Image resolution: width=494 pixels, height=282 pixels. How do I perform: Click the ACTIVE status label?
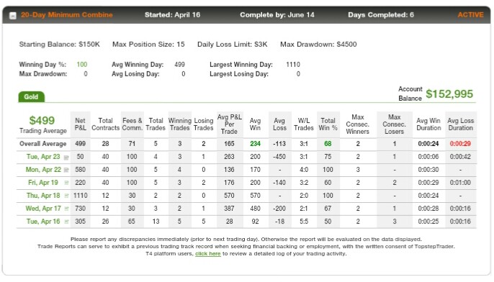click(x=470, y=15)
